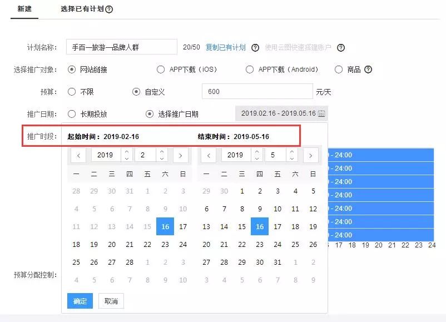Click hour 20 on time axis
This screenshot has height=322, width=446.
[379, 245]
